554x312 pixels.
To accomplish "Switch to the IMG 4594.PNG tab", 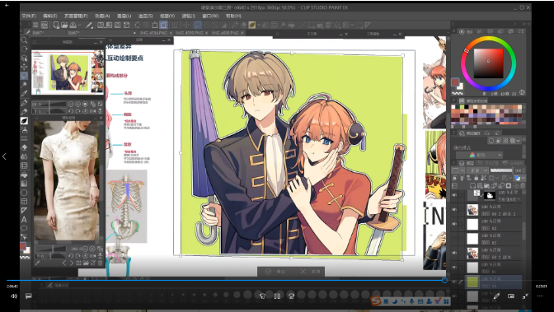I will click(153, 32).
